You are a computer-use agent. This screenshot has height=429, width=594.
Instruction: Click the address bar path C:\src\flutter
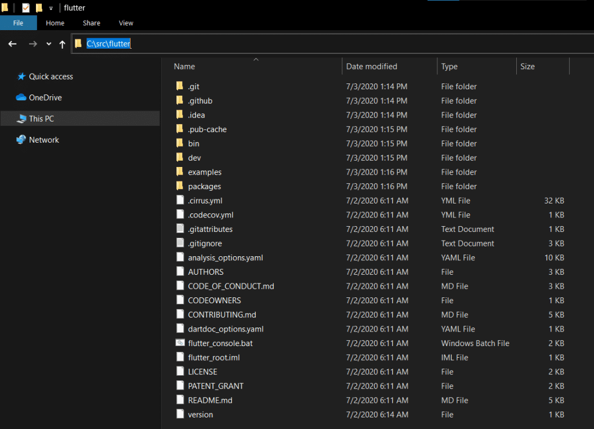click(108, 43)
